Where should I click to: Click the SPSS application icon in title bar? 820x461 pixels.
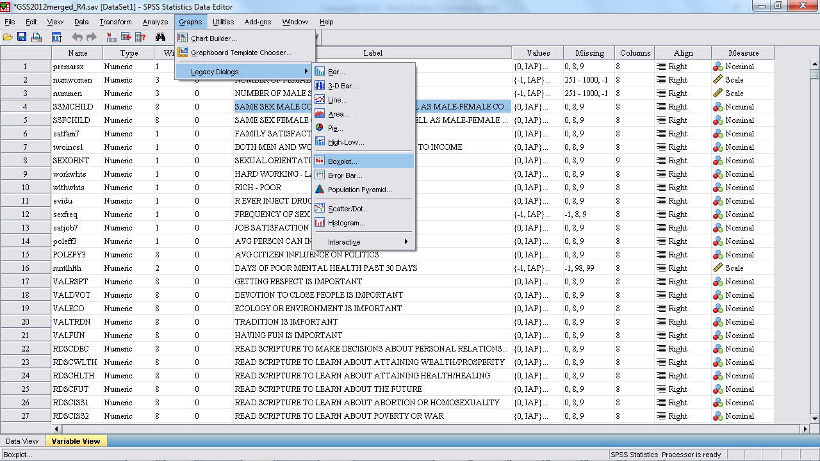pyautogui.click(x=6, y=6)
